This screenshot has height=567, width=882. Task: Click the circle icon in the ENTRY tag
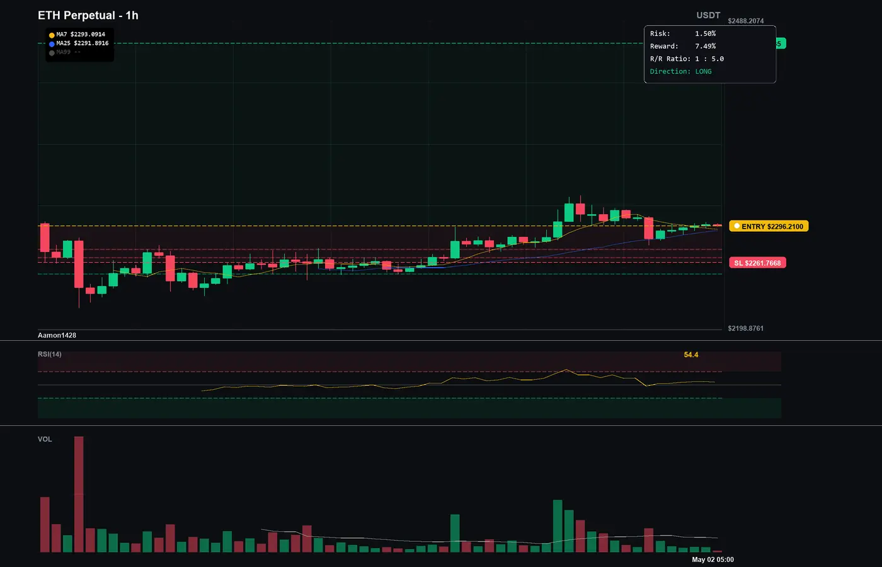pos(736,226)
